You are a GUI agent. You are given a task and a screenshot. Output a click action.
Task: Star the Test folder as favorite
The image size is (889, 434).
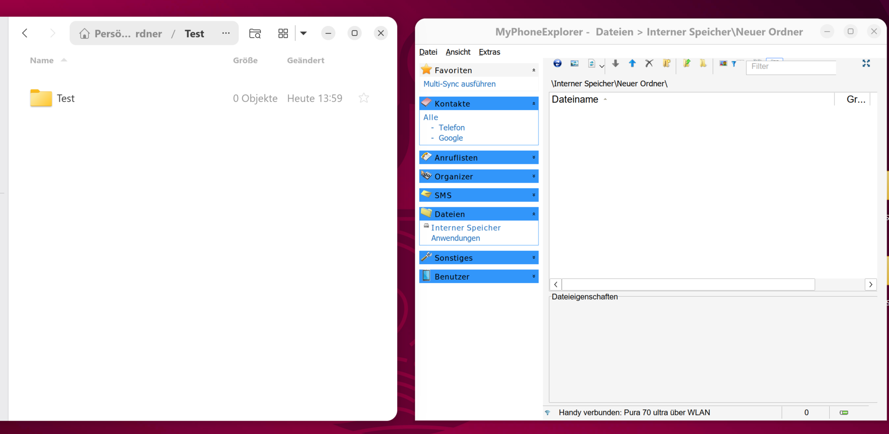click(x=364, y=98)
